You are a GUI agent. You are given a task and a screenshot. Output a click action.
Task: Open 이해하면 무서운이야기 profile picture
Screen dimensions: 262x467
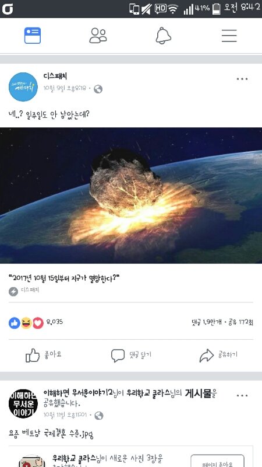23,404
